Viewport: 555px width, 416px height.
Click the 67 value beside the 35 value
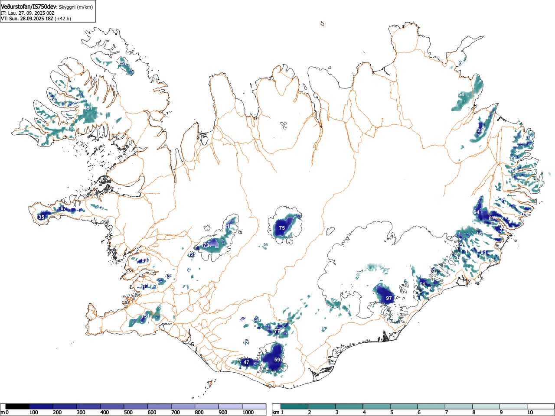click(63, 209)
